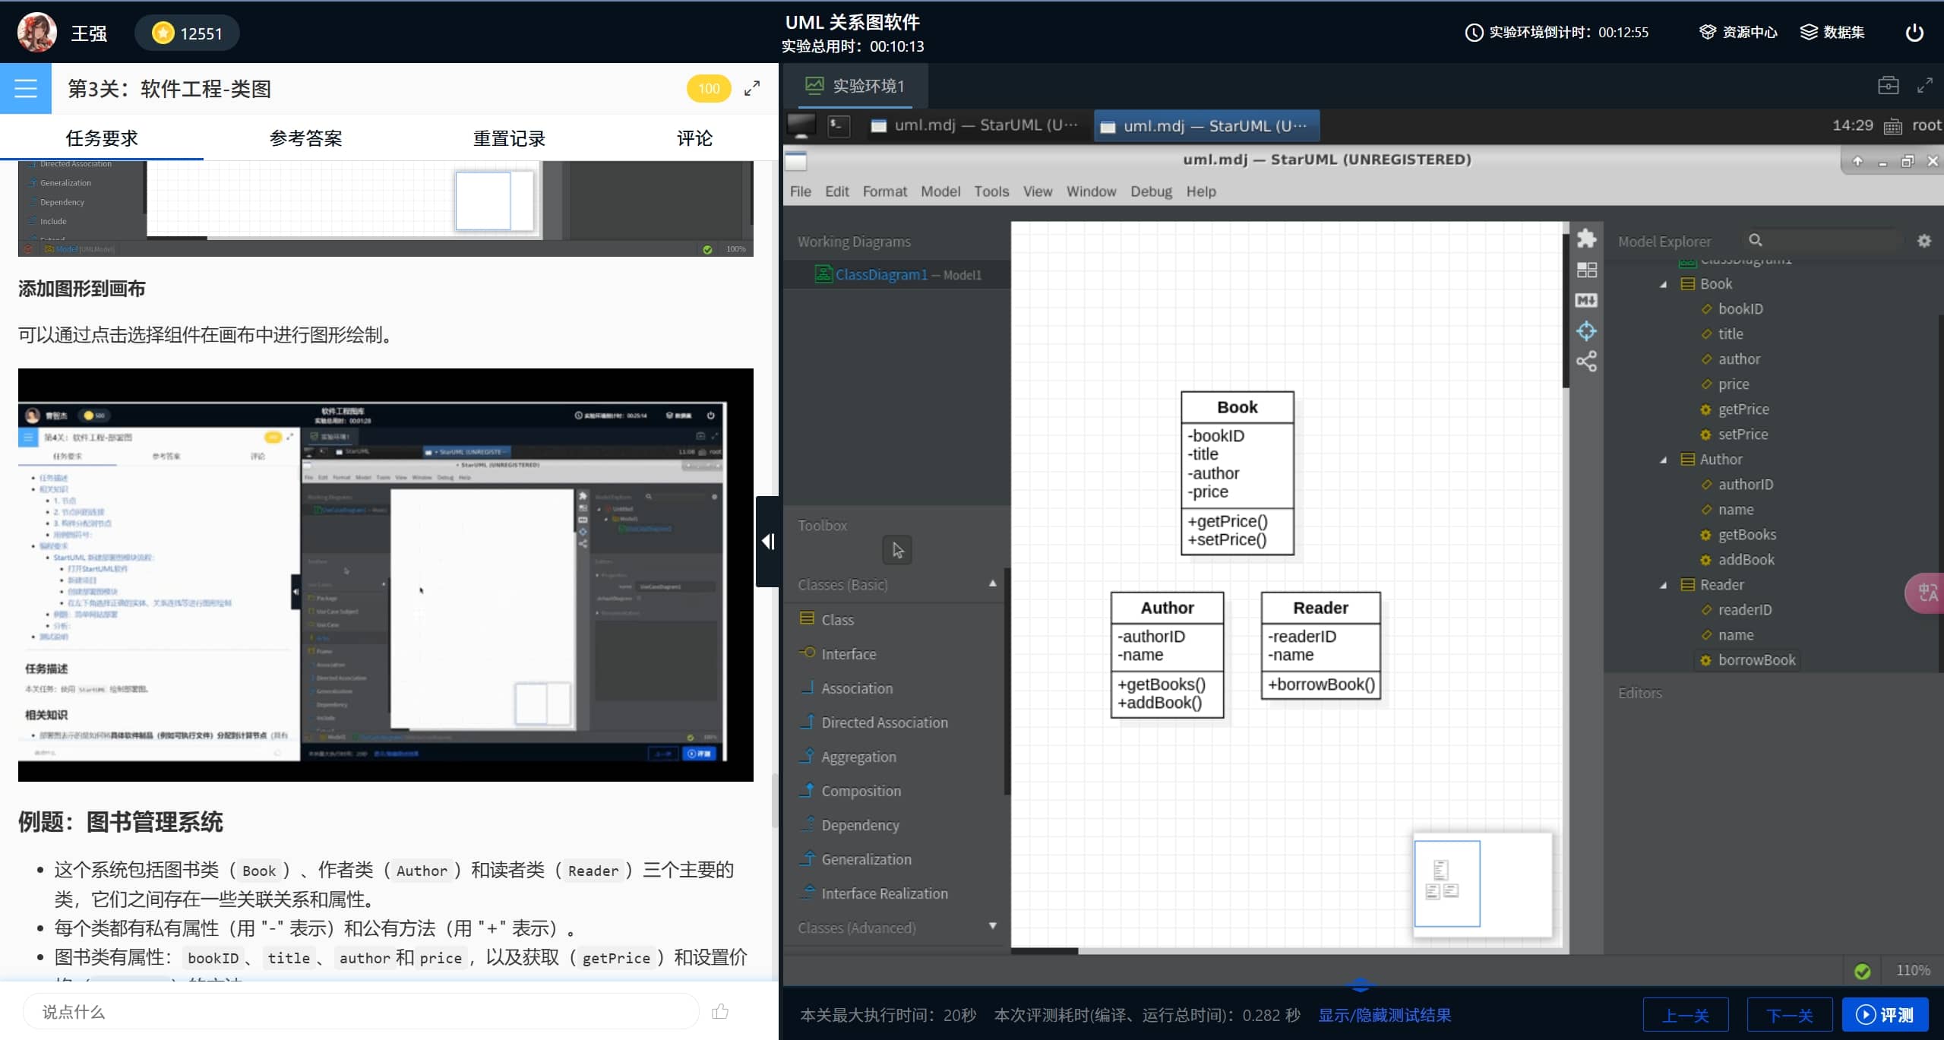Open the View menu in StarUML
1944x1040 pixels.
[x=1037, y=191]
